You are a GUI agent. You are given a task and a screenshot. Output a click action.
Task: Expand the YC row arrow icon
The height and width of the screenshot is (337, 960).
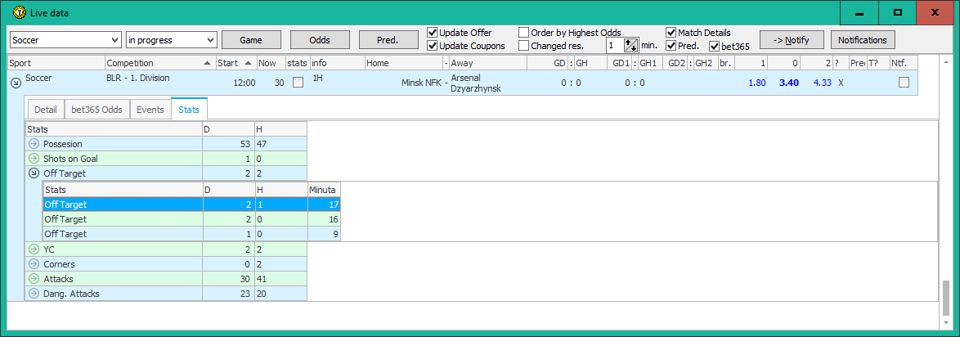(x=34, y=249)
